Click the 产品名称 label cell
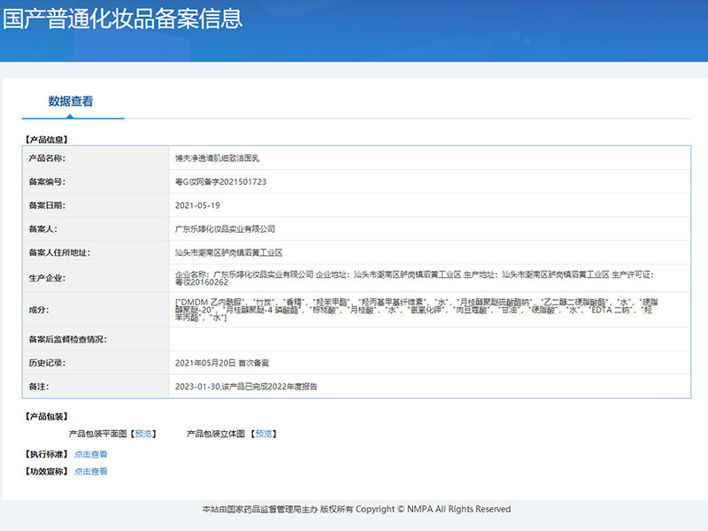Viewport: 708px width, 531px height. pos(96,158)
